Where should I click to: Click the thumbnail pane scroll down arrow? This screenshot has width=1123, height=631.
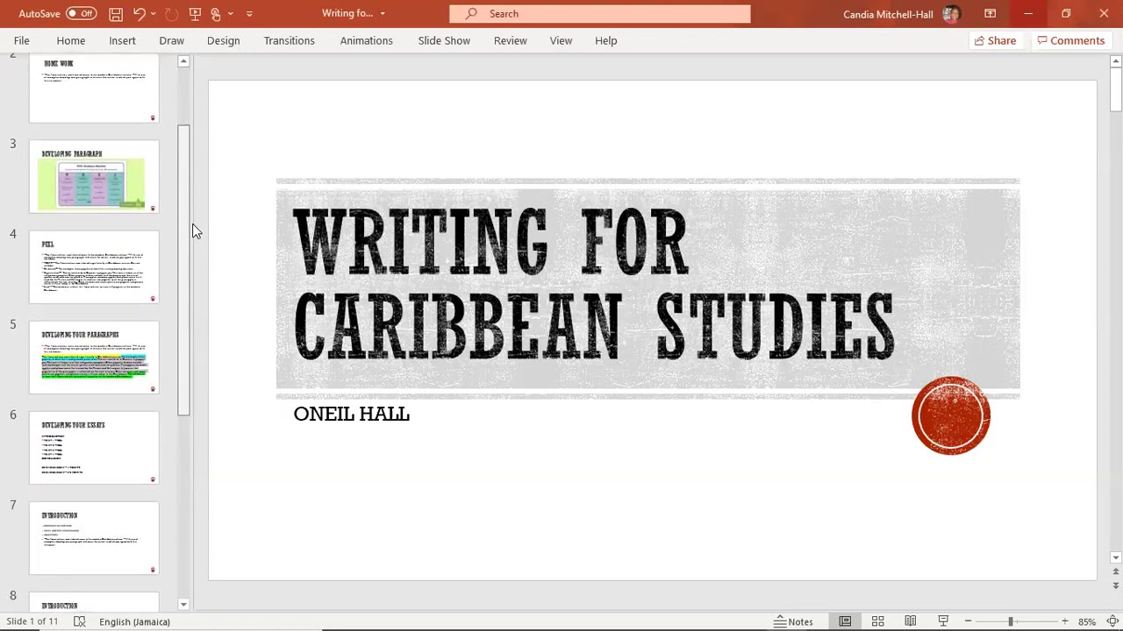click(x=183, y=604)
